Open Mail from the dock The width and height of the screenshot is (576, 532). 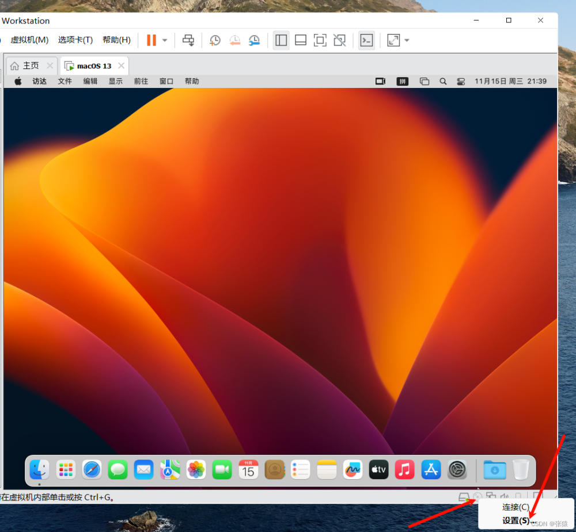[143, 470]
